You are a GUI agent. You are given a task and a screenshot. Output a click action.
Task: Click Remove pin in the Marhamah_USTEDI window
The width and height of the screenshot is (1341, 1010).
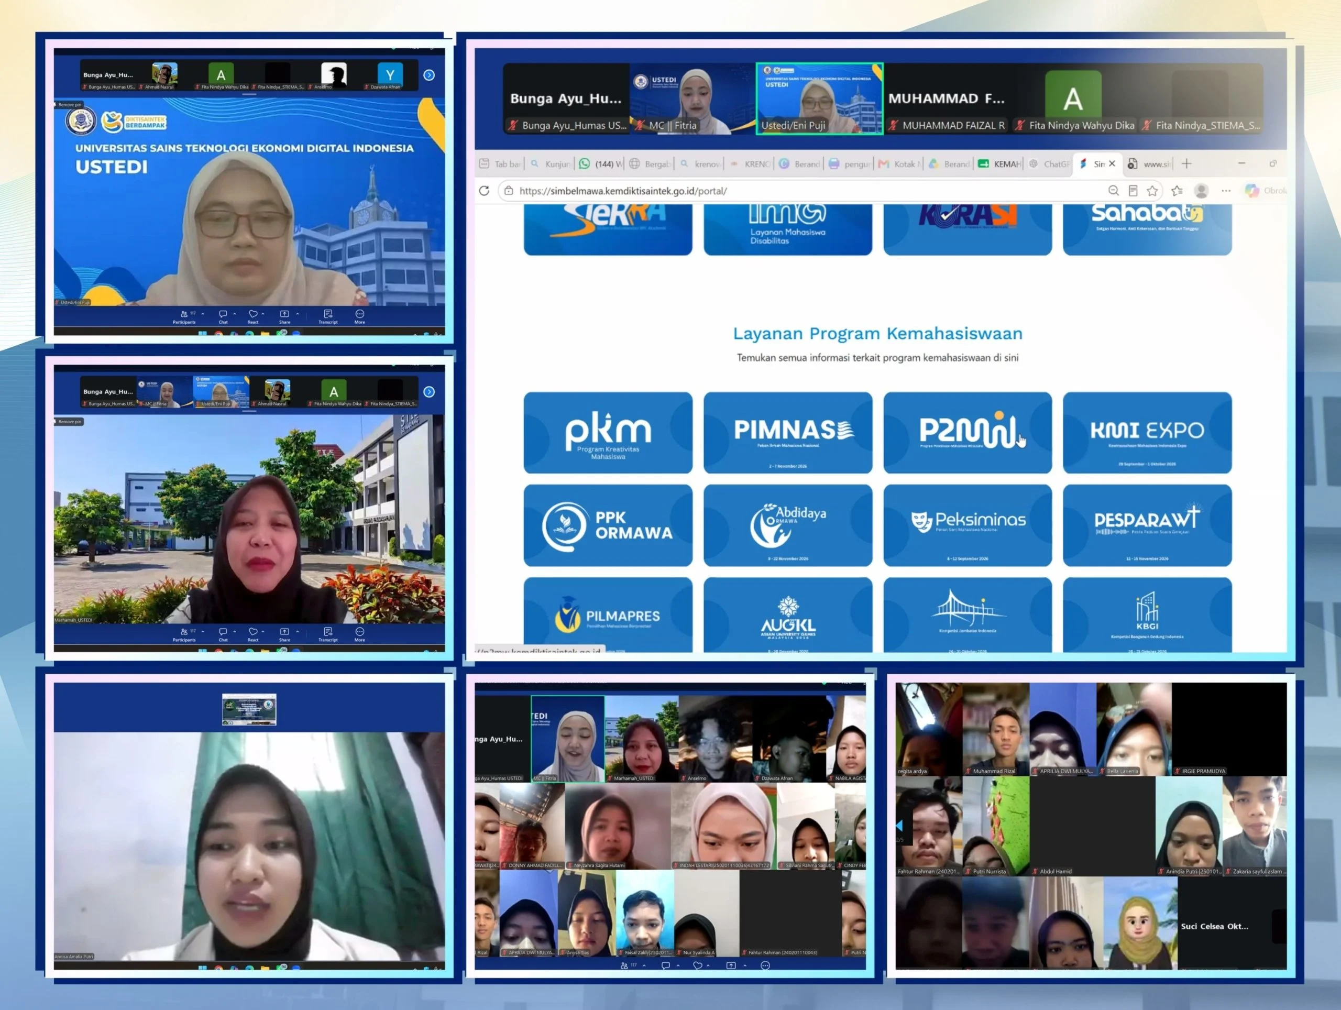click(69, 421)
